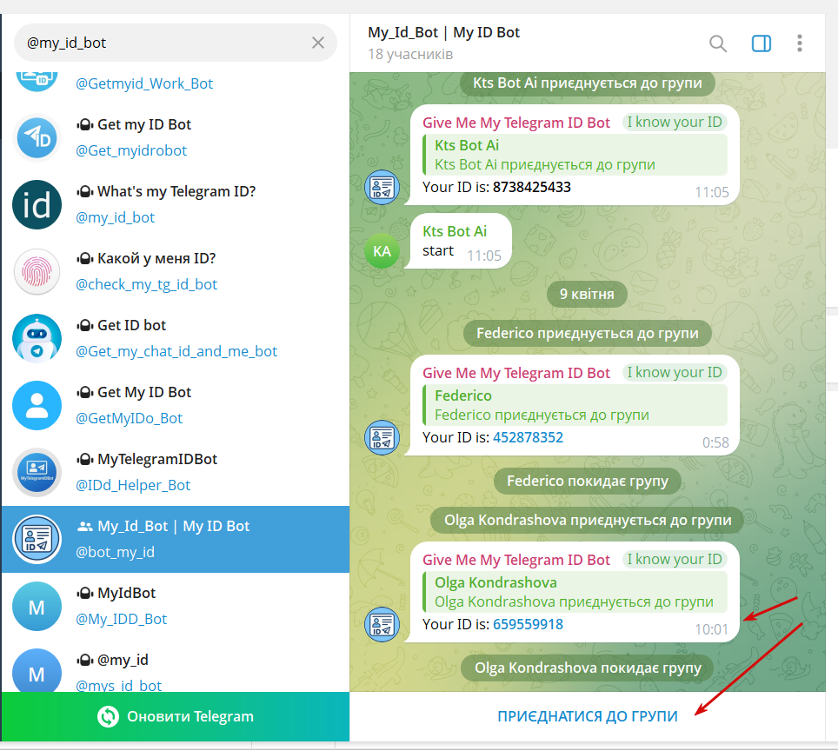Click Give Me My Telegram ID Bot name at 10:01

(x=516, y=560)
